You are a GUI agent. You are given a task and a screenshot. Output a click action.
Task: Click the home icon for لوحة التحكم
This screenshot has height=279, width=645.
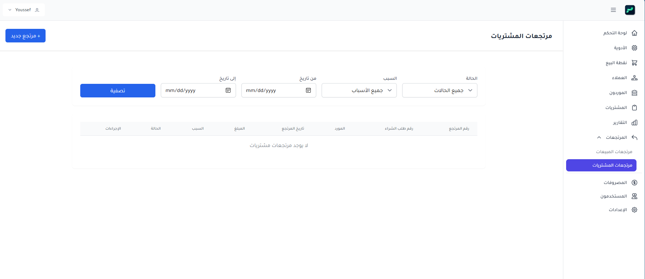pos(634,33)
